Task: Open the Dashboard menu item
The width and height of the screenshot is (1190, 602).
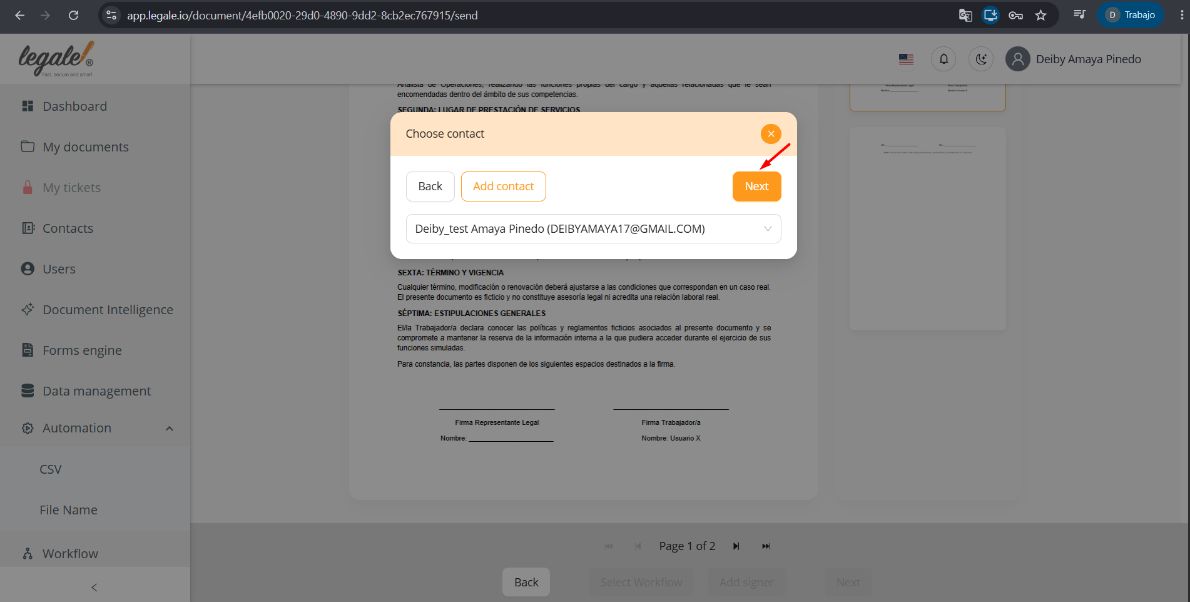Action: 74,106
